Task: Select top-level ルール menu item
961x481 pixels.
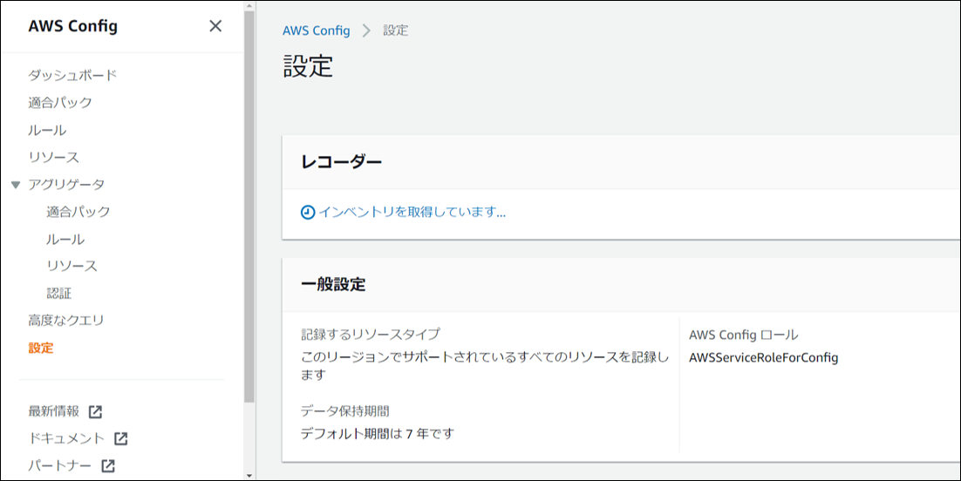Action: pos(47,130)
